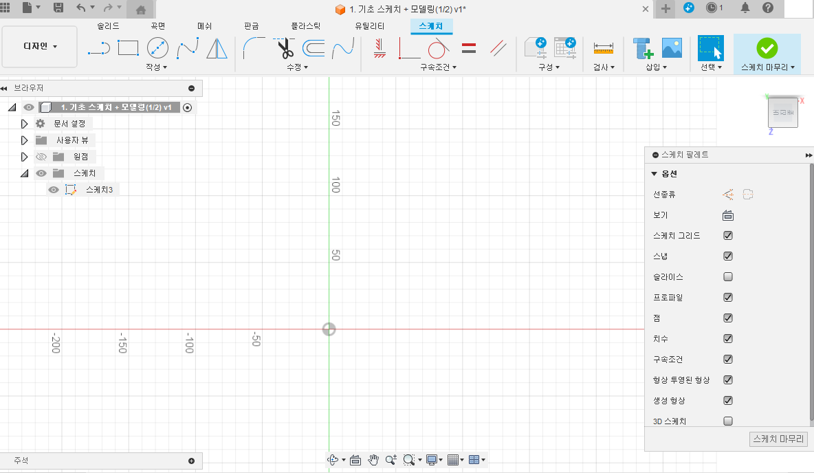Toggle the 프로파일 checkbox
Image resolution: width=814 pixels, height=473 pixels.
[728, 297]
